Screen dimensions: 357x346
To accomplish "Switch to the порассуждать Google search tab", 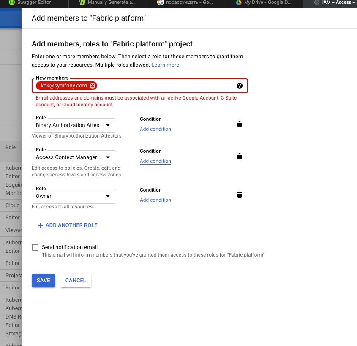I will click(186, 4).
